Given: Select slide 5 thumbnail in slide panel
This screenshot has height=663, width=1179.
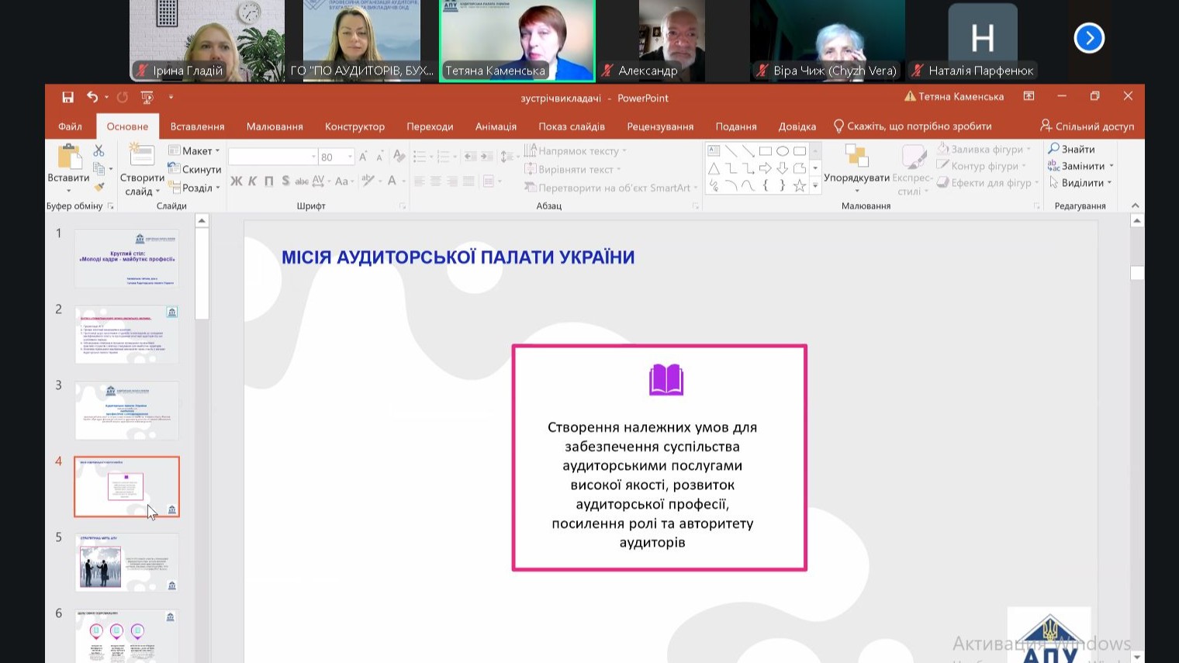Looking at the screenshot, I should 127,562.
